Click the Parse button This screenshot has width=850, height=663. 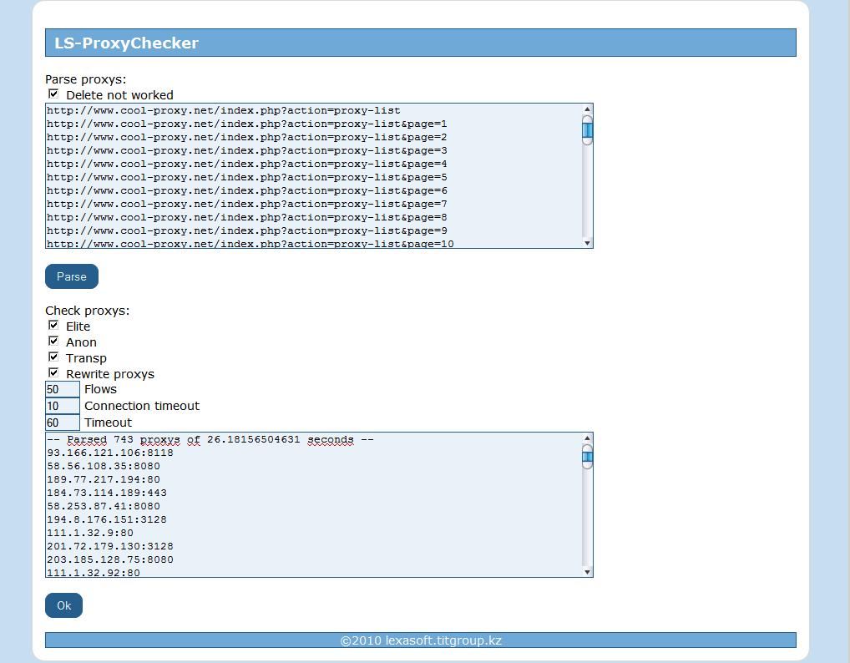tap(72, 276)
